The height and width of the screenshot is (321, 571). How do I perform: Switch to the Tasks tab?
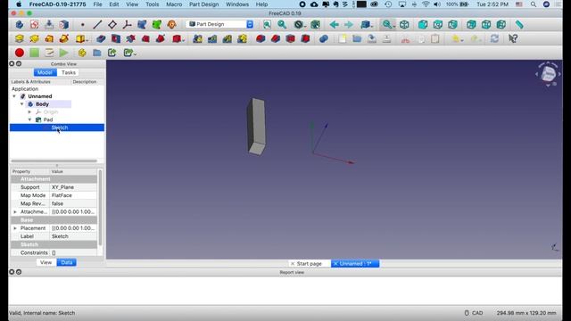click(69, 72)
